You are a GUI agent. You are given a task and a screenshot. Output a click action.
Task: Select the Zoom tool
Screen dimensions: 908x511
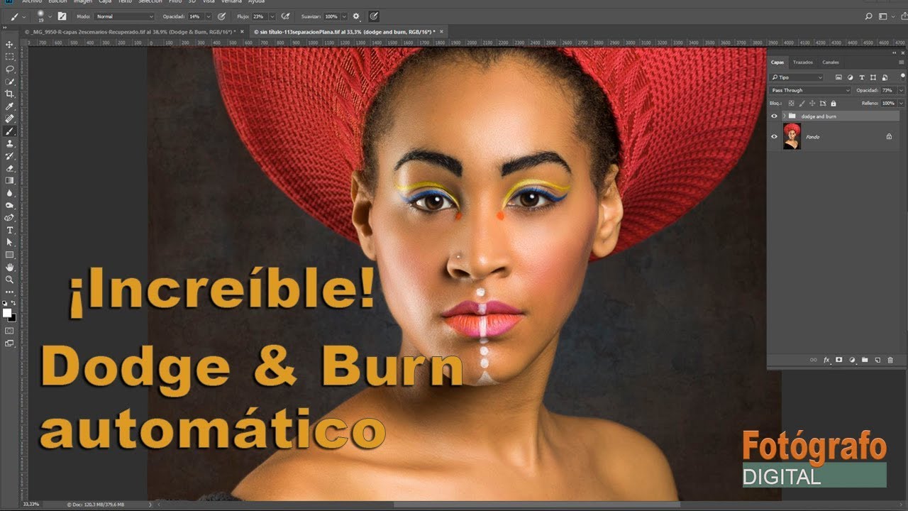point(10,280)
